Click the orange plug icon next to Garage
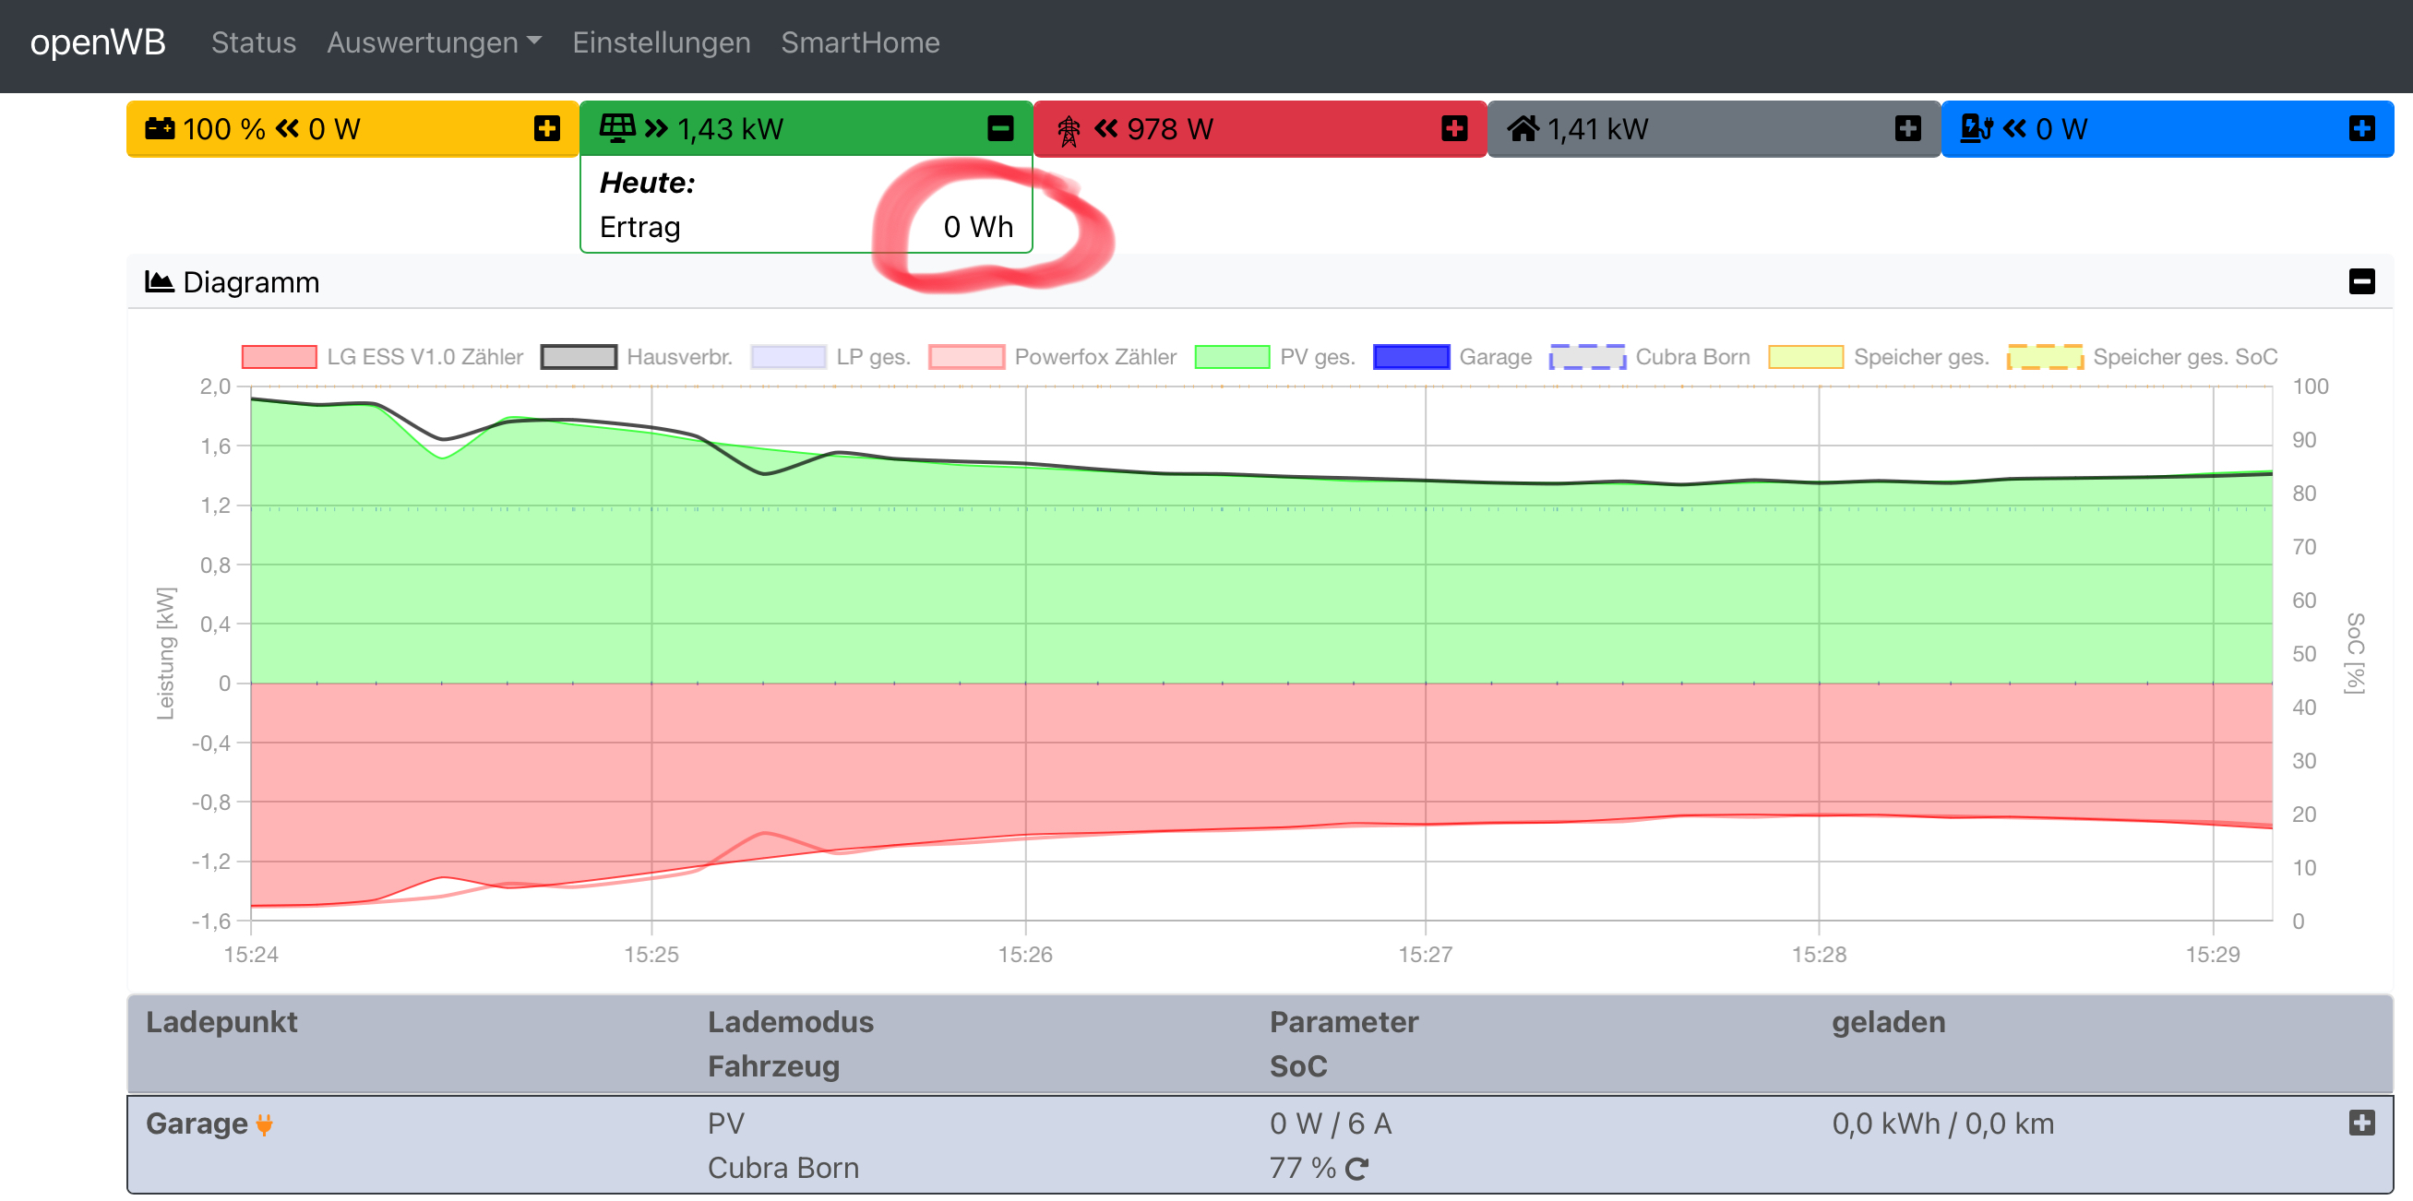This screenshot has height=1201, width=2413. point(264,1124)
